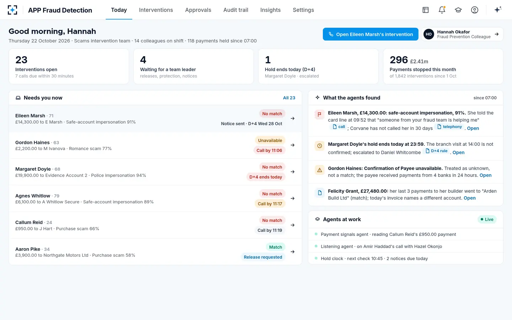Open the Audit trail tab
The image size is (512, 320).
point(236,10)
